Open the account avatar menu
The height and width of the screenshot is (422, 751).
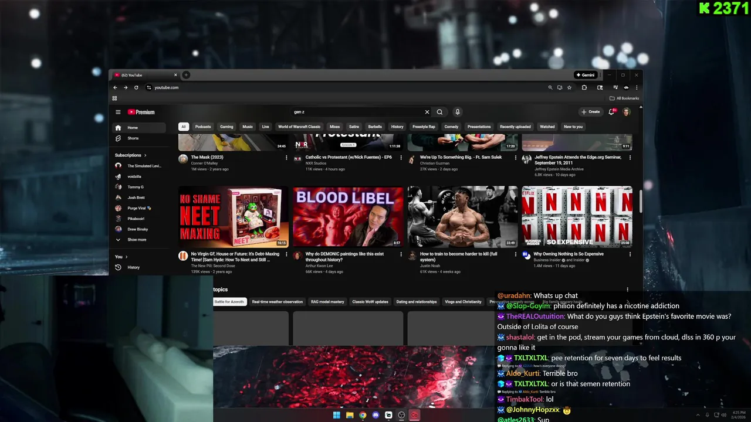[x=627, y=112]
